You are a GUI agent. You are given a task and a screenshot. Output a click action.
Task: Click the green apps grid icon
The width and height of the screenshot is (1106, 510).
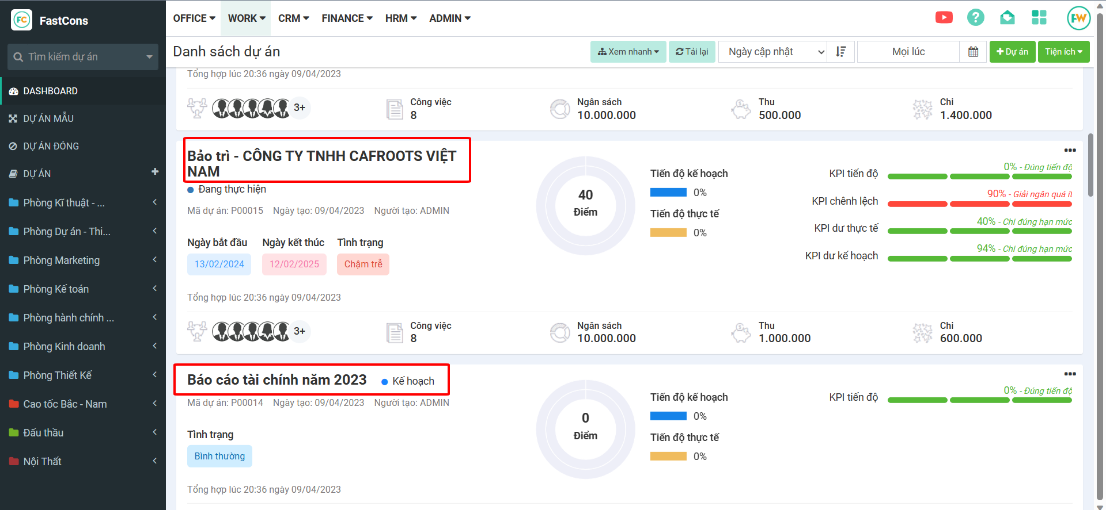1039,18
